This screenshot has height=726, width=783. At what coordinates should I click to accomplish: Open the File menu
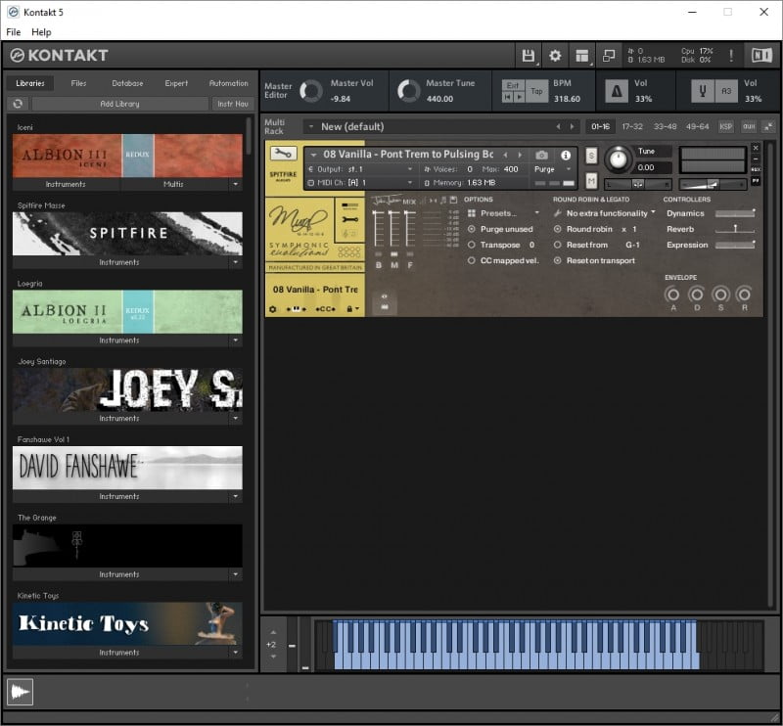(14, 32)
